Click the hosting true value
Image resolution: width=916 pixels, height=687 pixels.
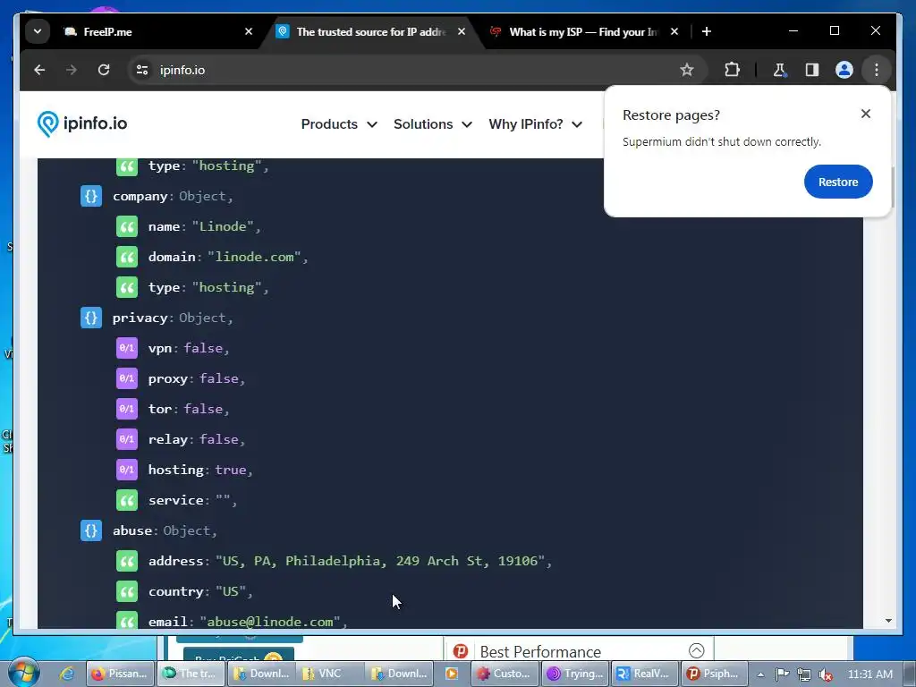[x=231, y=470]
